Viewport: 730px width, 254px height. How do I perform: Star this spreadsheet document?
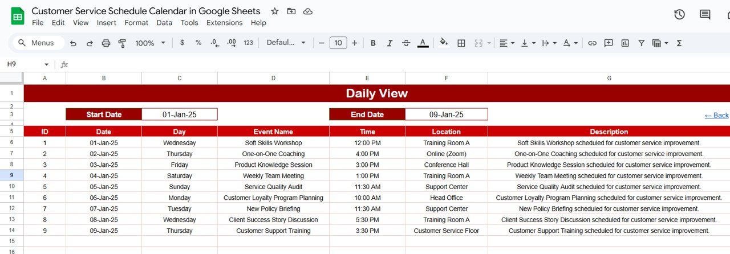pos(275,11)
